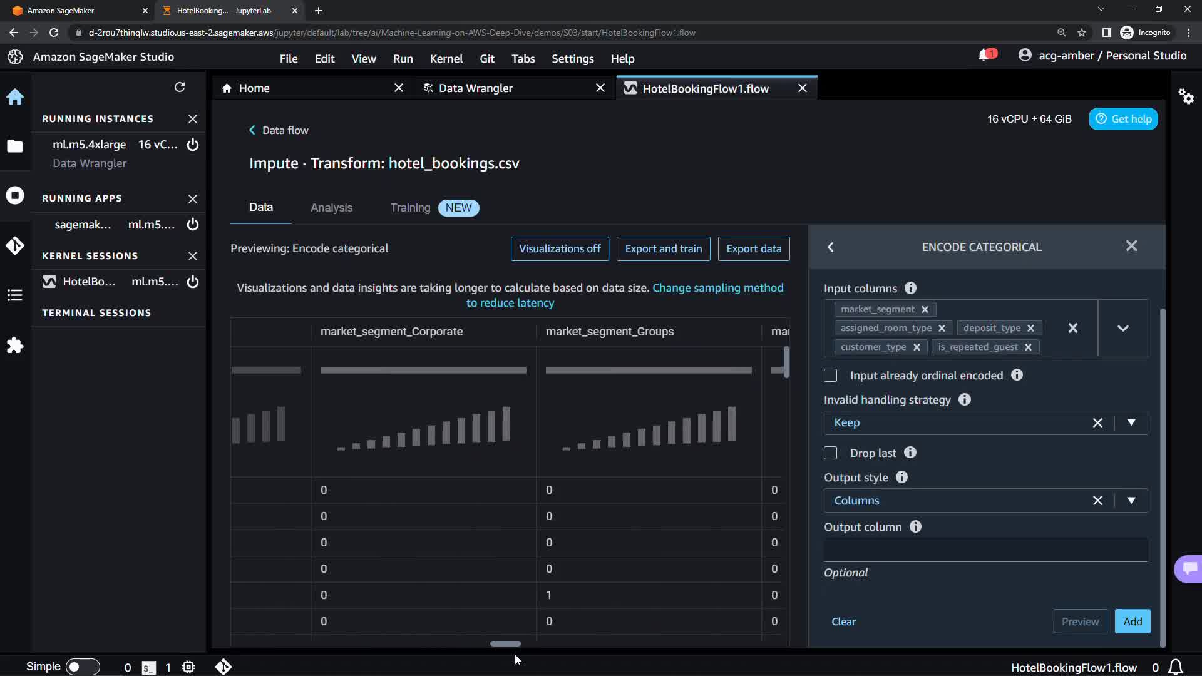Image resolution: width=1202 pixels, height=676 pixels.
Task: Shut down the ml.m5.4xlarge instance
Action: (193, 145)
